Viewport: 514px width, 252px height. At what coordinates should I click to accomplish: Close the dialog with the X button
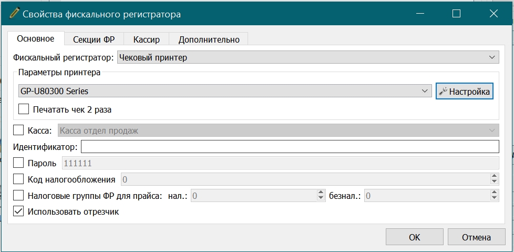(494, 14)
